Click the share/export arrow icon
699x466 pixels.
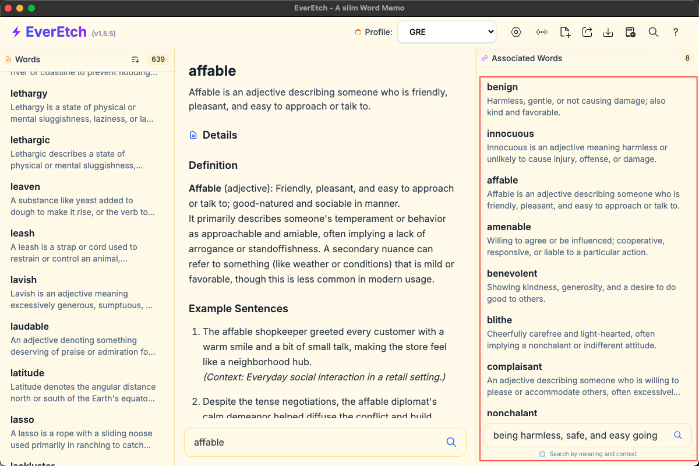(587, 32)
